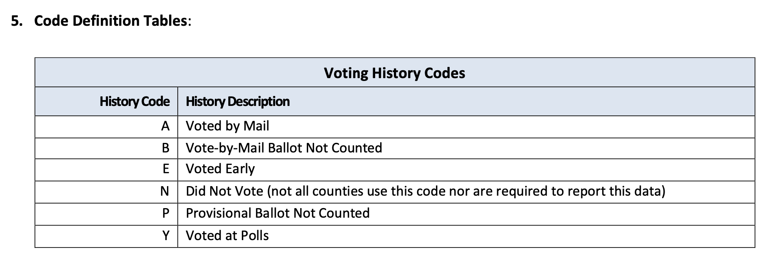
Task: Select the "History Code" column header
Action: point(134,101)
